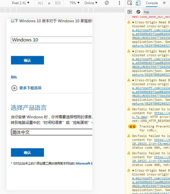170x194 pixels.
Task: Click the viewport width field showing 411
Action: [41, 3]
